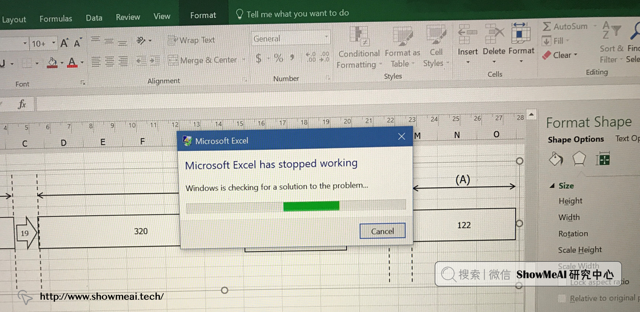Screen dimensions: 640x312
Task: Click the Decrease Indent icon
Action: click(141, 61)
